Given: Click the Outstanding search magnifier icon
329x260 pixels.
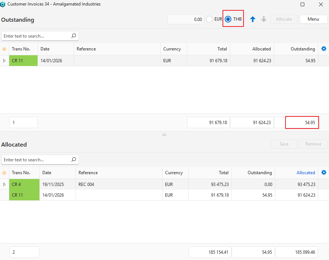Looking at the screenshot, I should coord(74,36).
